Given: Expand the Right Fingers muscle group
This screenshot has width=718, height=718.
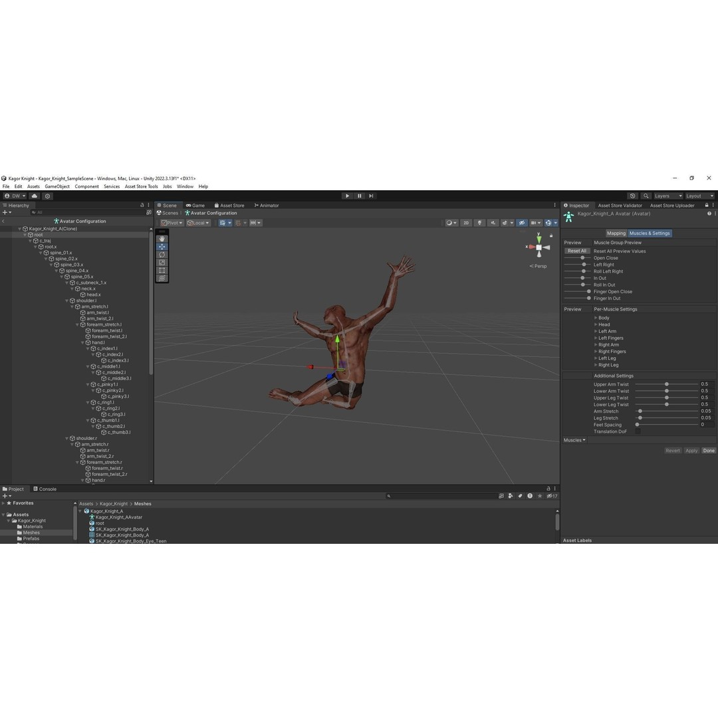Looking at the screenshot, I should click(596, 352).
